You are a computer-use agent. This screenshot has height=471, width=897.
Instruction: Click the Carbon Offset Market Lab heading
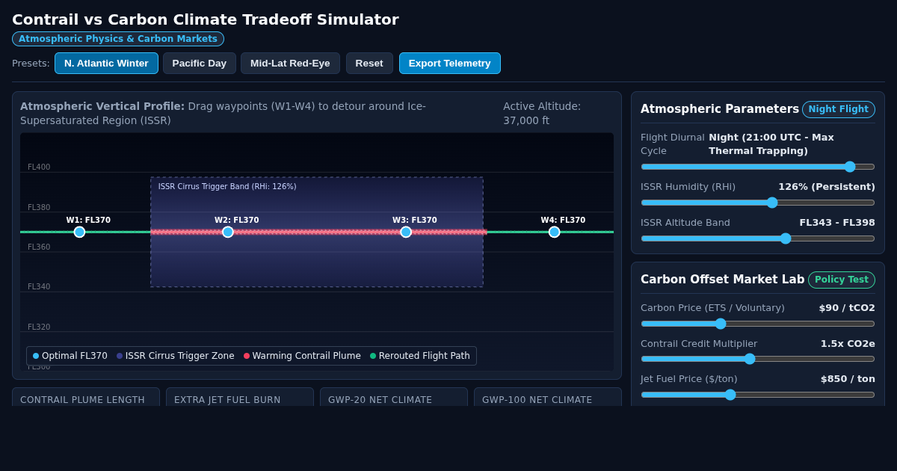[x=723, y=280]
